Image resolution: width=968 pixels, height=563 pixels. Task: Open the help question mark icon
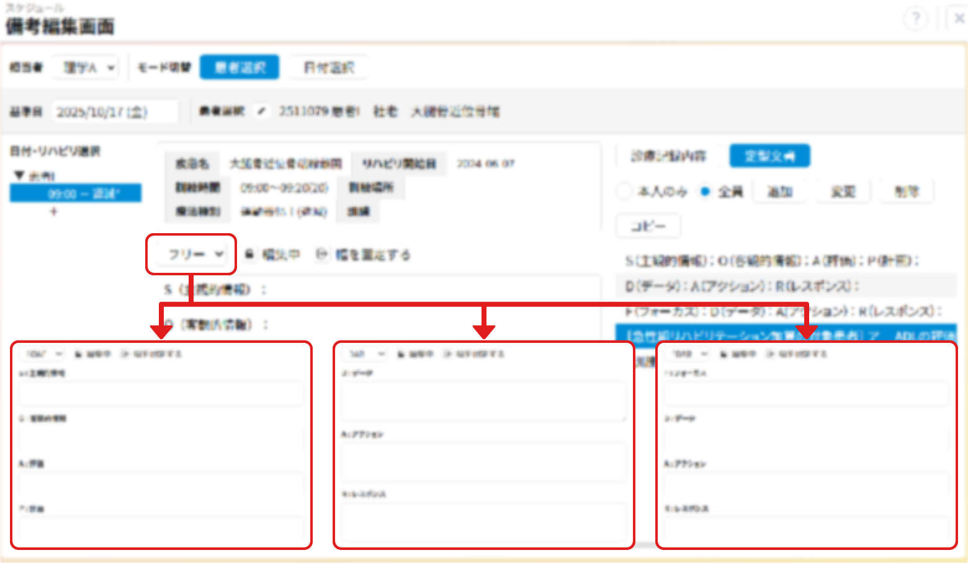(916, 19)
